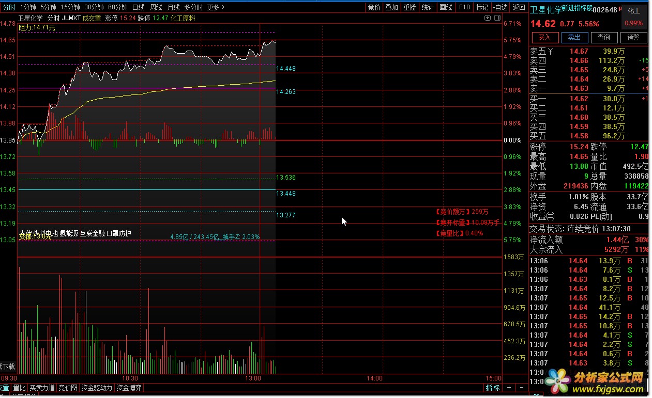
Task: Select the 资金博弈 bottom tab
Action: click(x=129, y=388)
